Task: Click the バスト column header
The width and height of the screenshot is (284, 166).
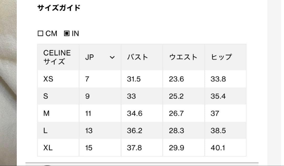Action: click(138, 57)
